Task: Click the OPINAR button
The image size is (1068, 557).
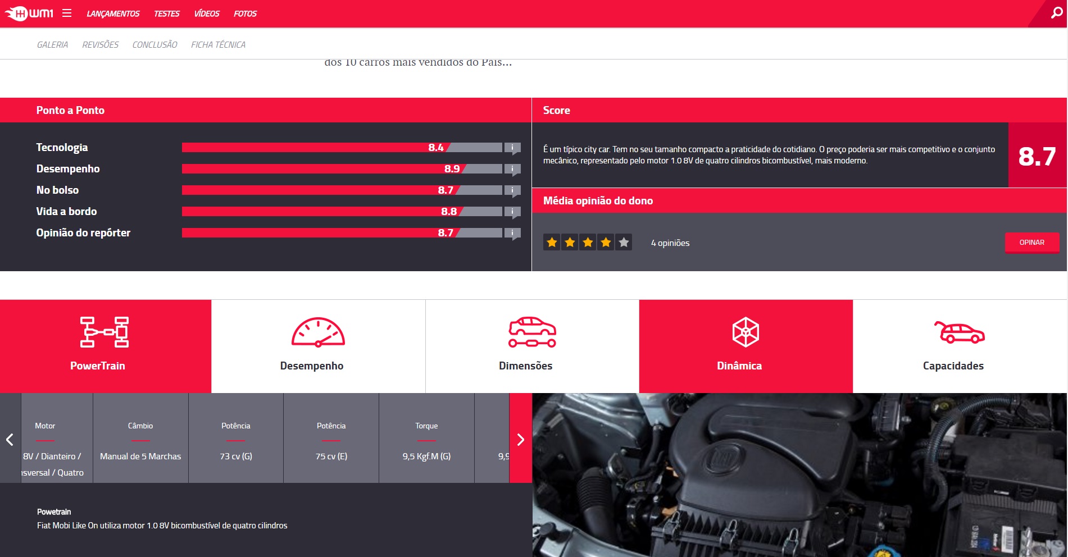Action: pyautogui.click(x=1032, y=242)
